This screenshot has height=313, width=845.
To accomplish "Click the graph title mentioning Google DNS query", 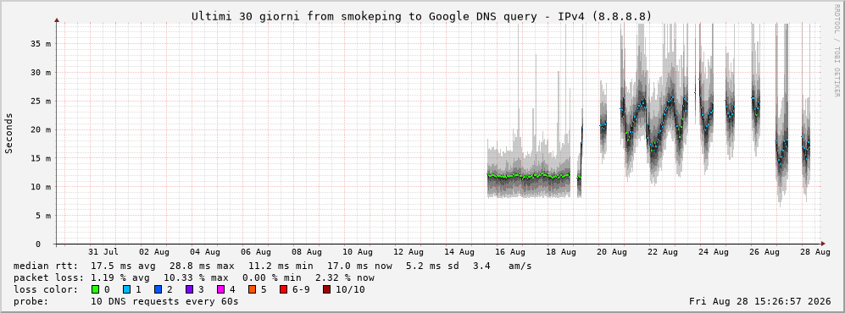I will tap(421, 17).
